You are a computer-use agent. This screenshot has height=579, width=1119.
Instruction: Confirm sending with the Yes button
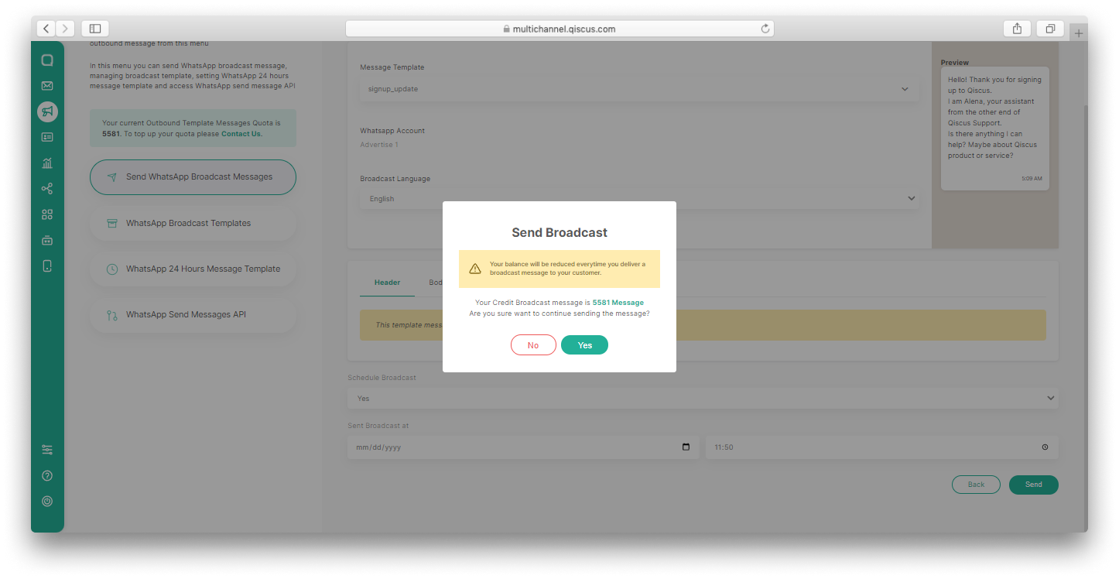(x=584, y=344)
